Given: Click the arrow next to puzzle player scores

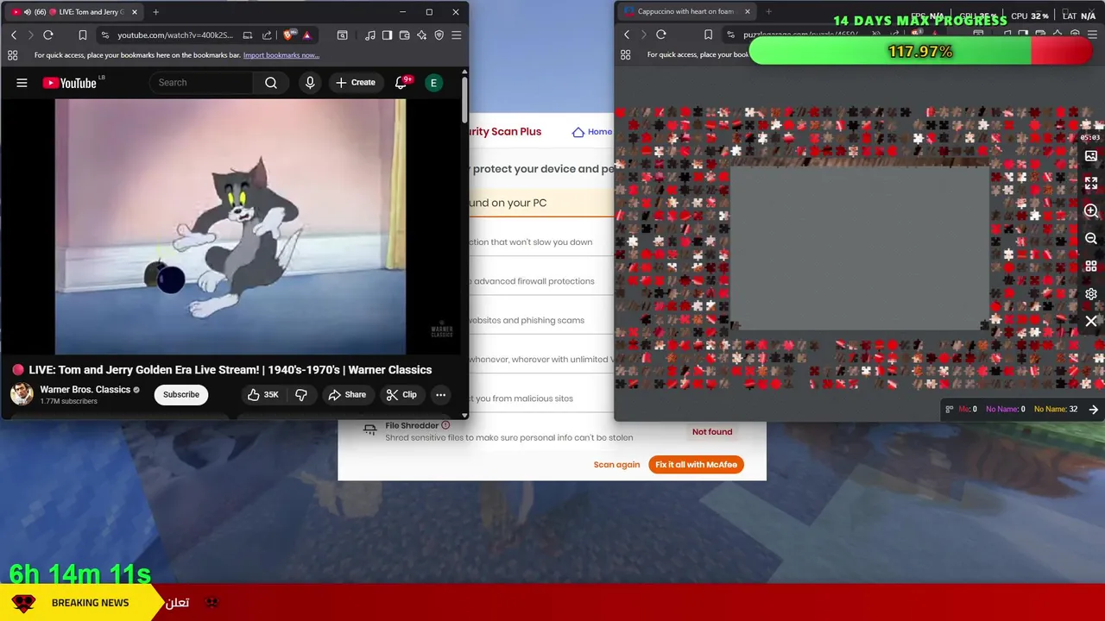Looking at the screenshot, I should pyautogui.click(x=1094, y=410).
